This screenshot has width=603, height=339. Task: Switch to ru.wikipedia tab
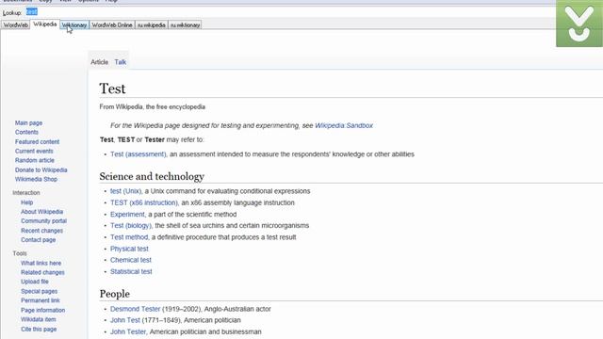(x=152, y=25)
